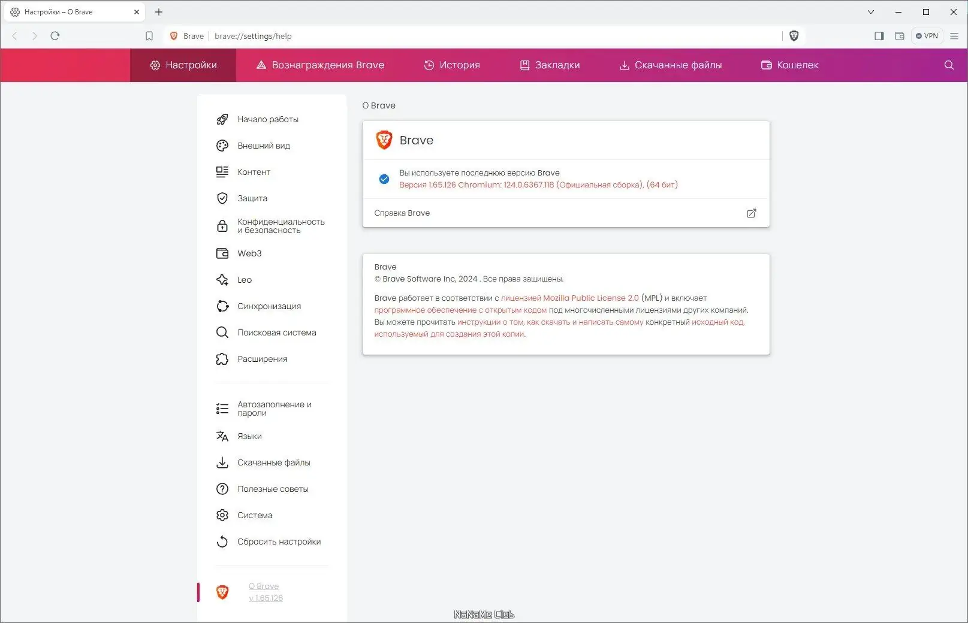Bookmark this page with the bookmark icon
Screen dimensions: 968x623
pos(149,36)
